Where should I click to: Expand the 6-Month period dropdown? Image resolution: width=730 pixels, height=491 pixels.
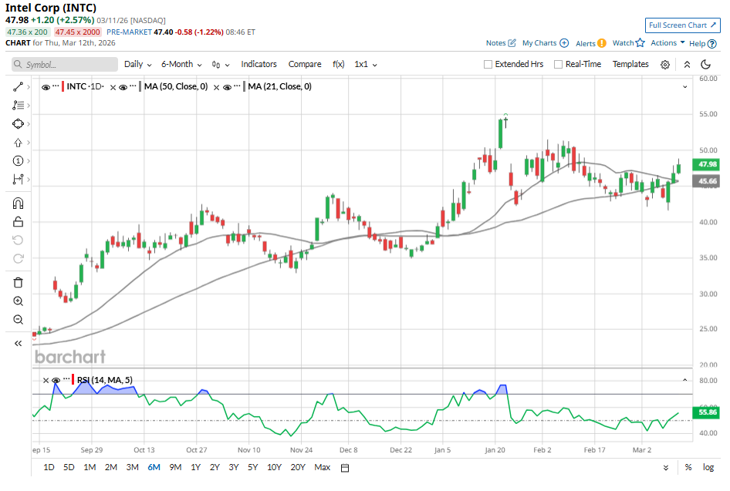(x=181, y=65)
